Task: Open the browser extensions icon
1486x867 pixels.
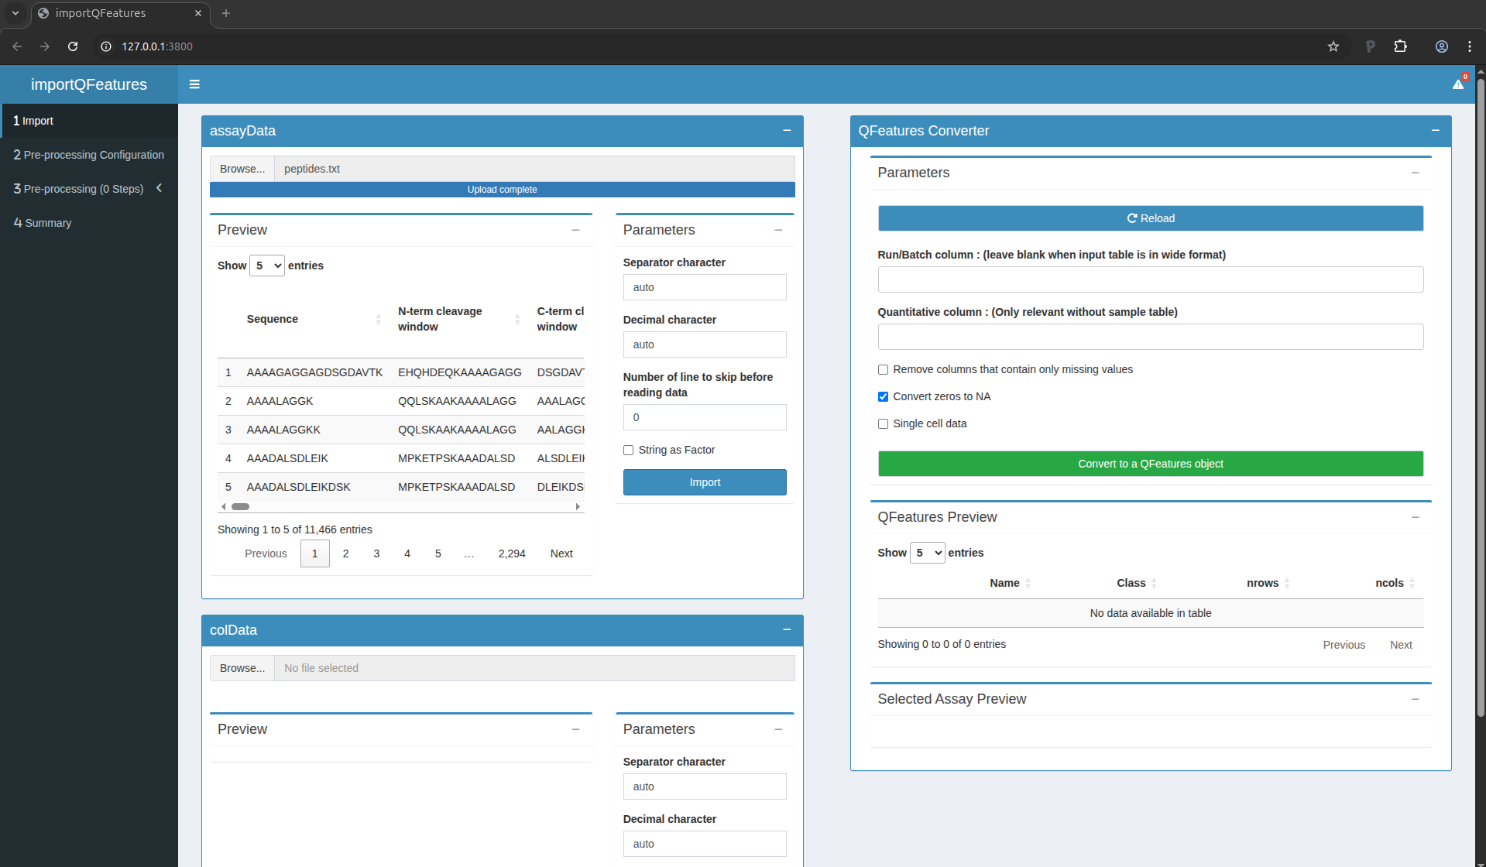Action: point(1400,46)
